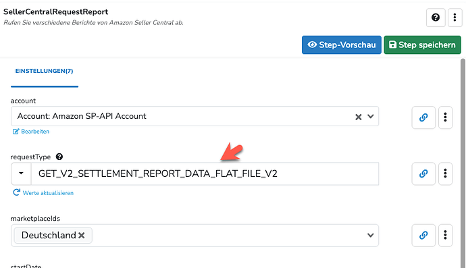Screen dimensions: 466x268
Task: Open the three-dot menu for the marketplaceIds field
Action: tap(445, 236)
